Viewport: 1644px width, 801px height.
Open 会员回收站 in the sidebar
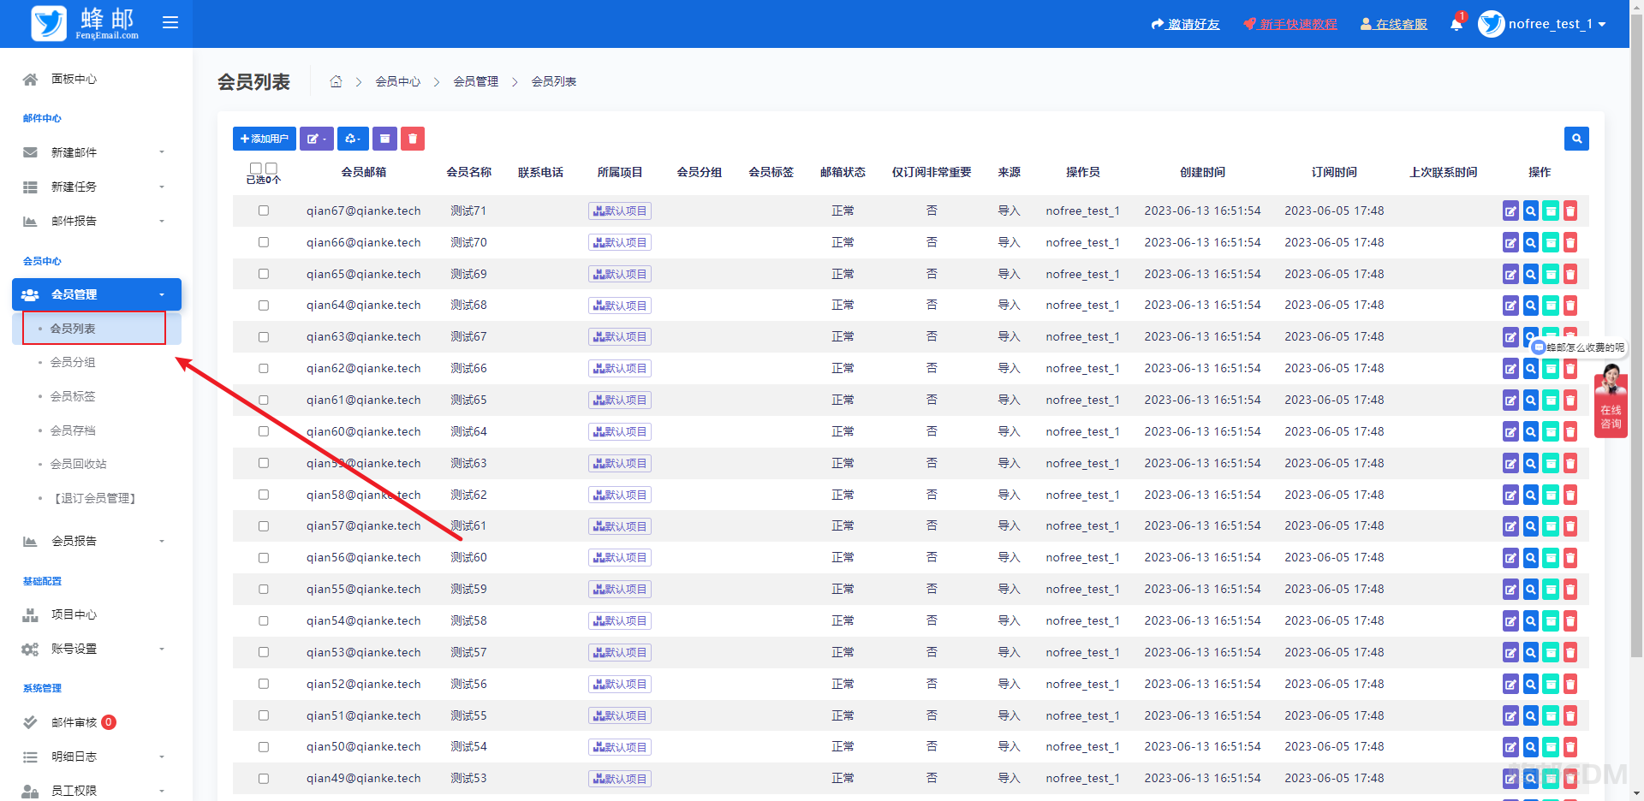[79, 464]
